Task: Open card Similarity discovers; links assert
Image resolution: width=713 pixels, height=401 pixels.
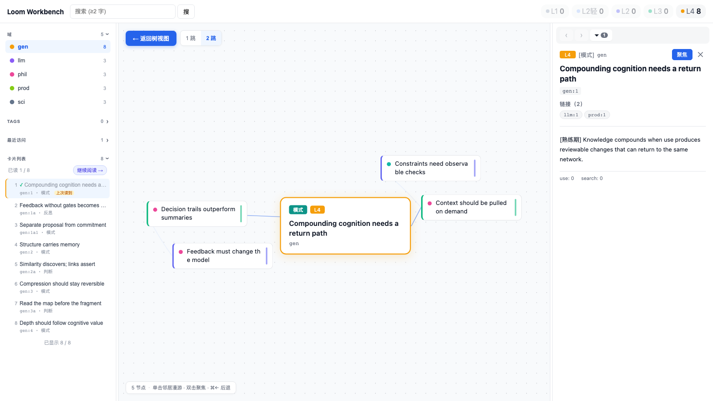Action: click(x=58, y=267)
